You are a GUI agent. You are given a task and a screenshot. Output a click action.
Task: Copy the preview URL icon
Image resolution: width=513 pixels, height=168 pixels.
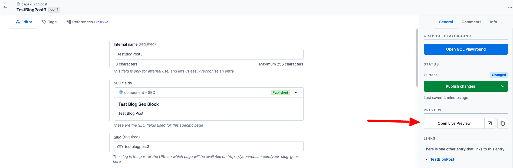pyautogui.click(x=502, y=123)
